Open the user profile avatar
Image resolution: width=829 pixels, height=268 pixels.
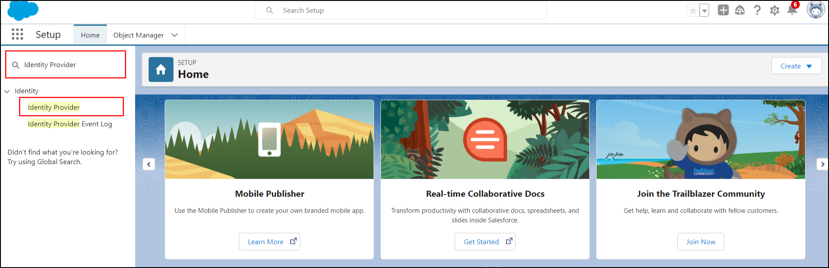click(x=815, y=10)
